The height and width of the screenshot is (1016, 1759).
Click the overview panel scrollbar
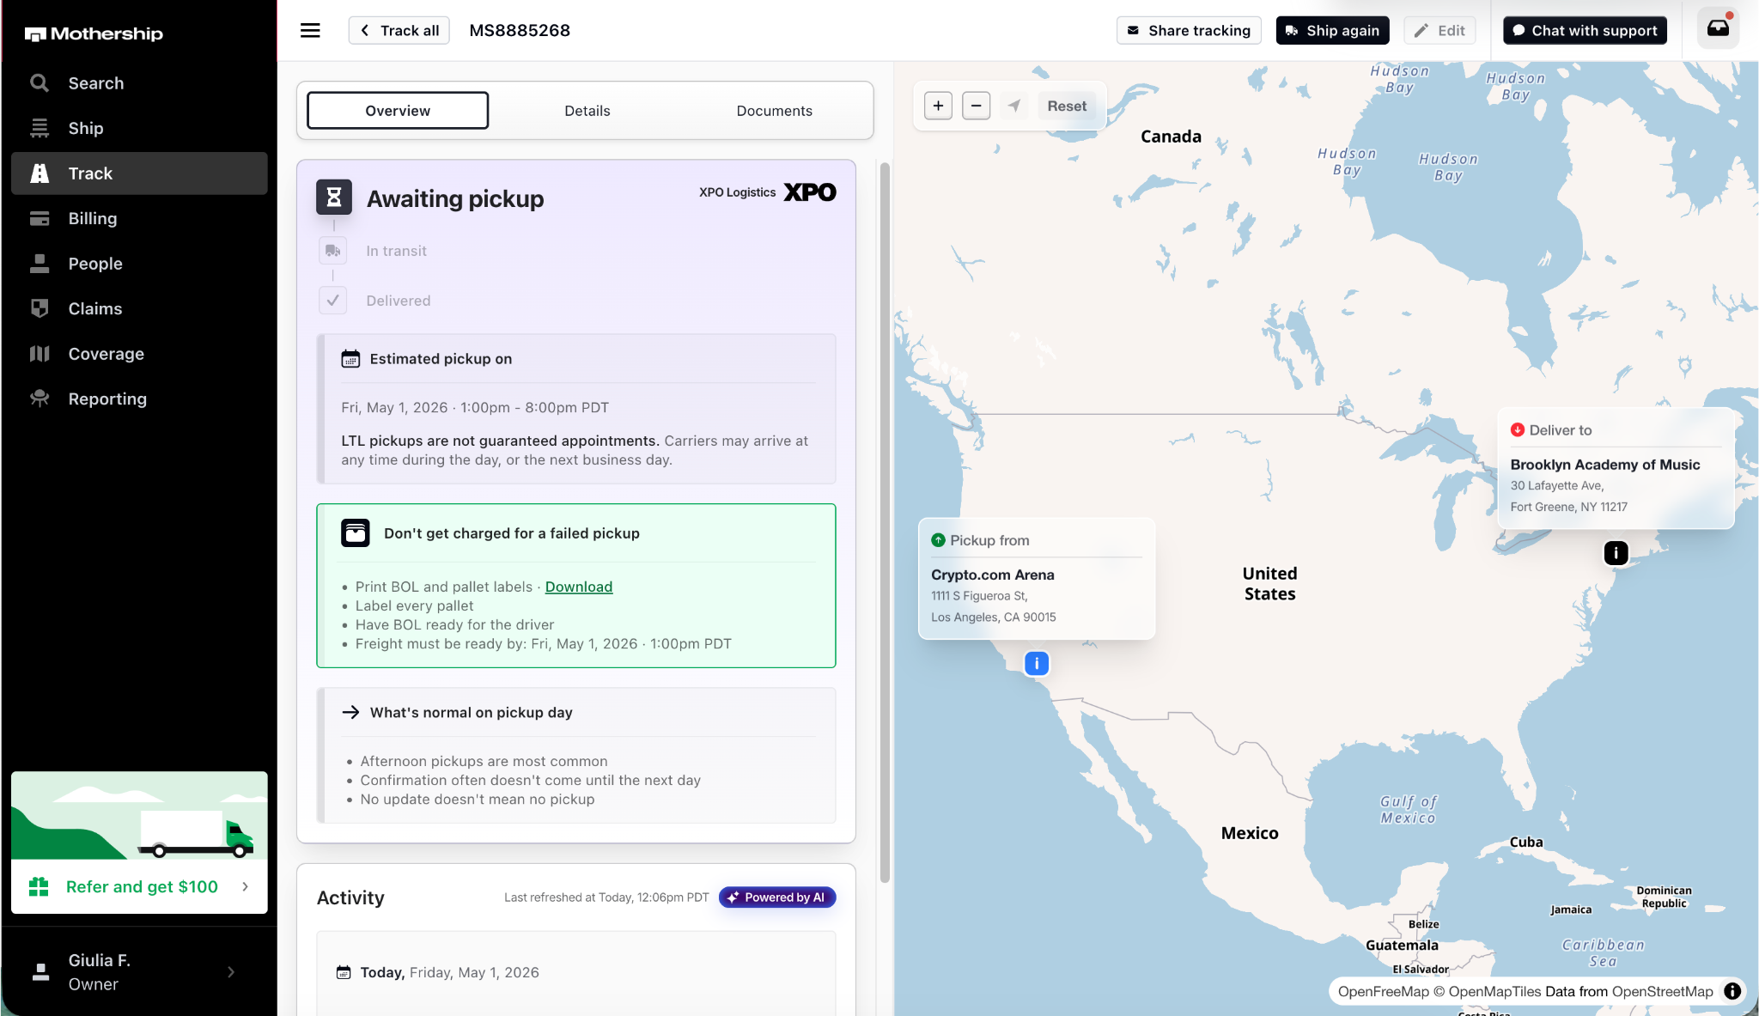tap(885, 522)
